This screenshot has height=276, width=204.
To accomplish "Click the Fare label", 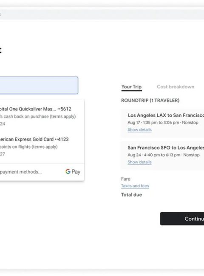I will (126, 179).
